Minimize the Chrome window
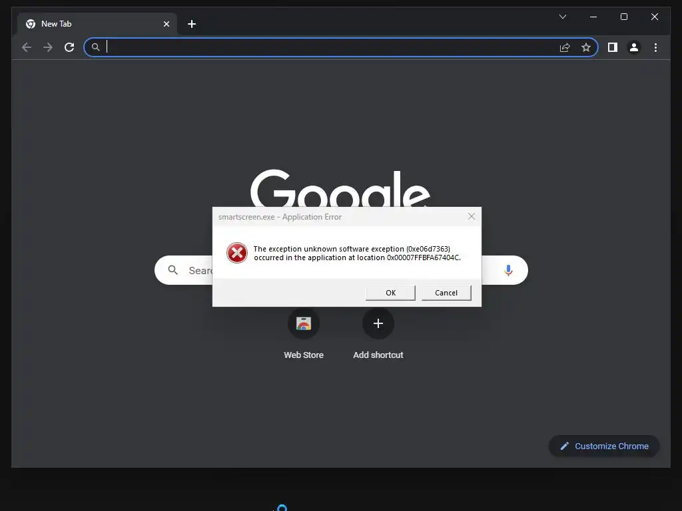Image resolution: width=682 pixels, height=511 pixels. click(x=593, y=17)
